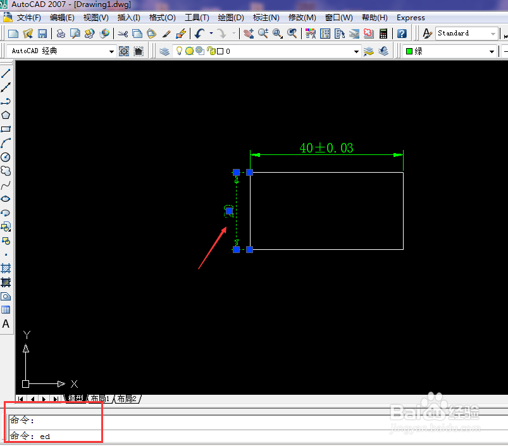Viewport: 508px width, 446px height.
Task: Click the 3D DWF globe icon
Action: (104, 34)
